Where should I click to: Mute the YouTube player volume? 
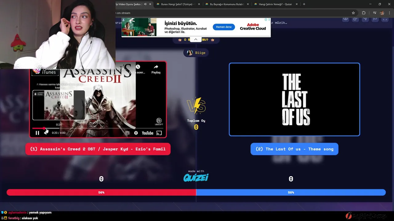pos(46,133)
